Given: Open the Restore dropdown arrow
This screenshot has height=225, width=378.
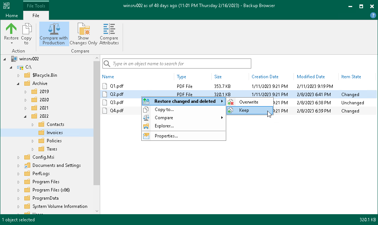Looking at the screenshot, I should click(x=11, y=44).
